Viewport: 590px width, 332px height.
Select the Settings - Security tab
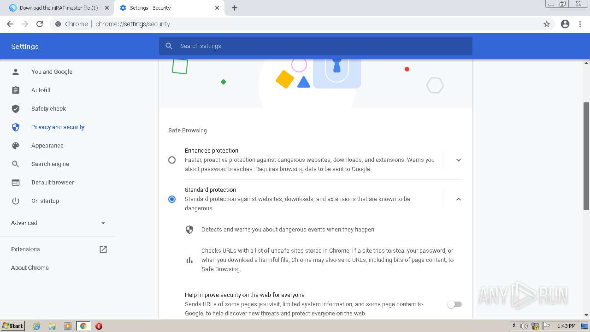point(170,8)
